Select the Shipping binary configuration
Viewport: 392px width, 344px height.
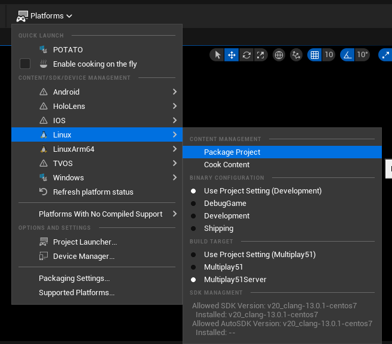click(218, 229)
